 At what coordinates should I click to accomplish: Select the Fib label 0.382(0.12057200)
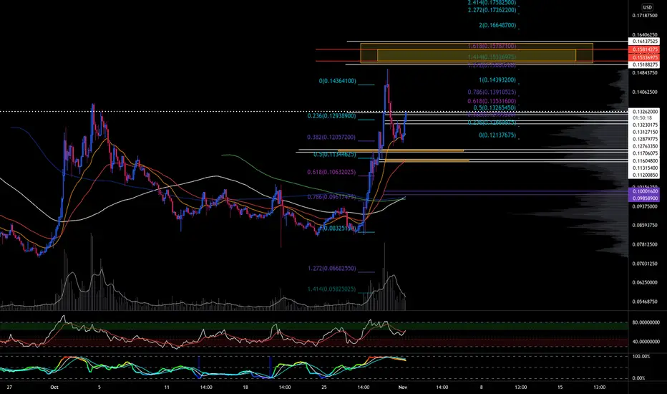click(331, 138)
